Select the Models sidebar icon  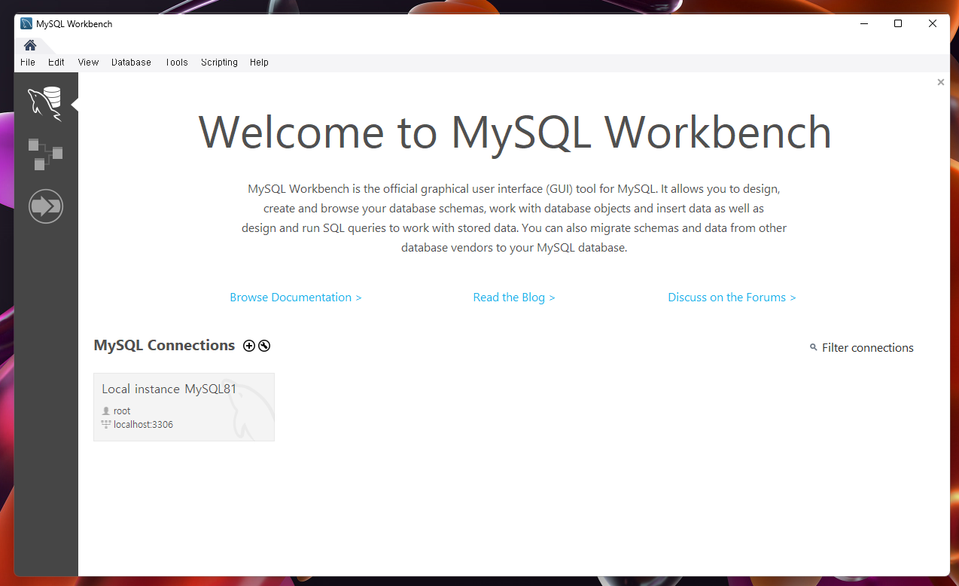(45, 154)
